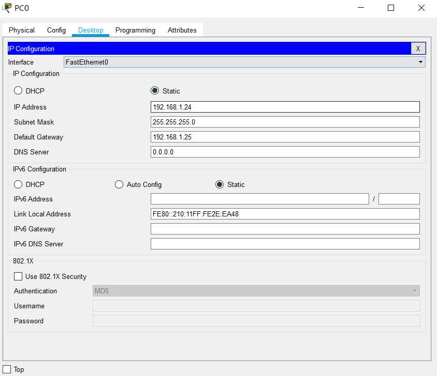Image resolution: width=437 pixels, height=376 pixels.
Task: Switch to the Physical tab
Action: click(22, 30)
